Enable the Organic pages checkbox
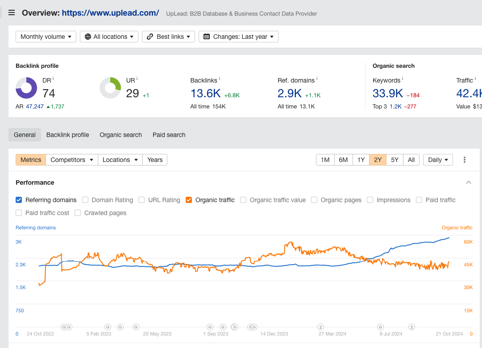This screenshot has height=348, width=482. point(314,200)
